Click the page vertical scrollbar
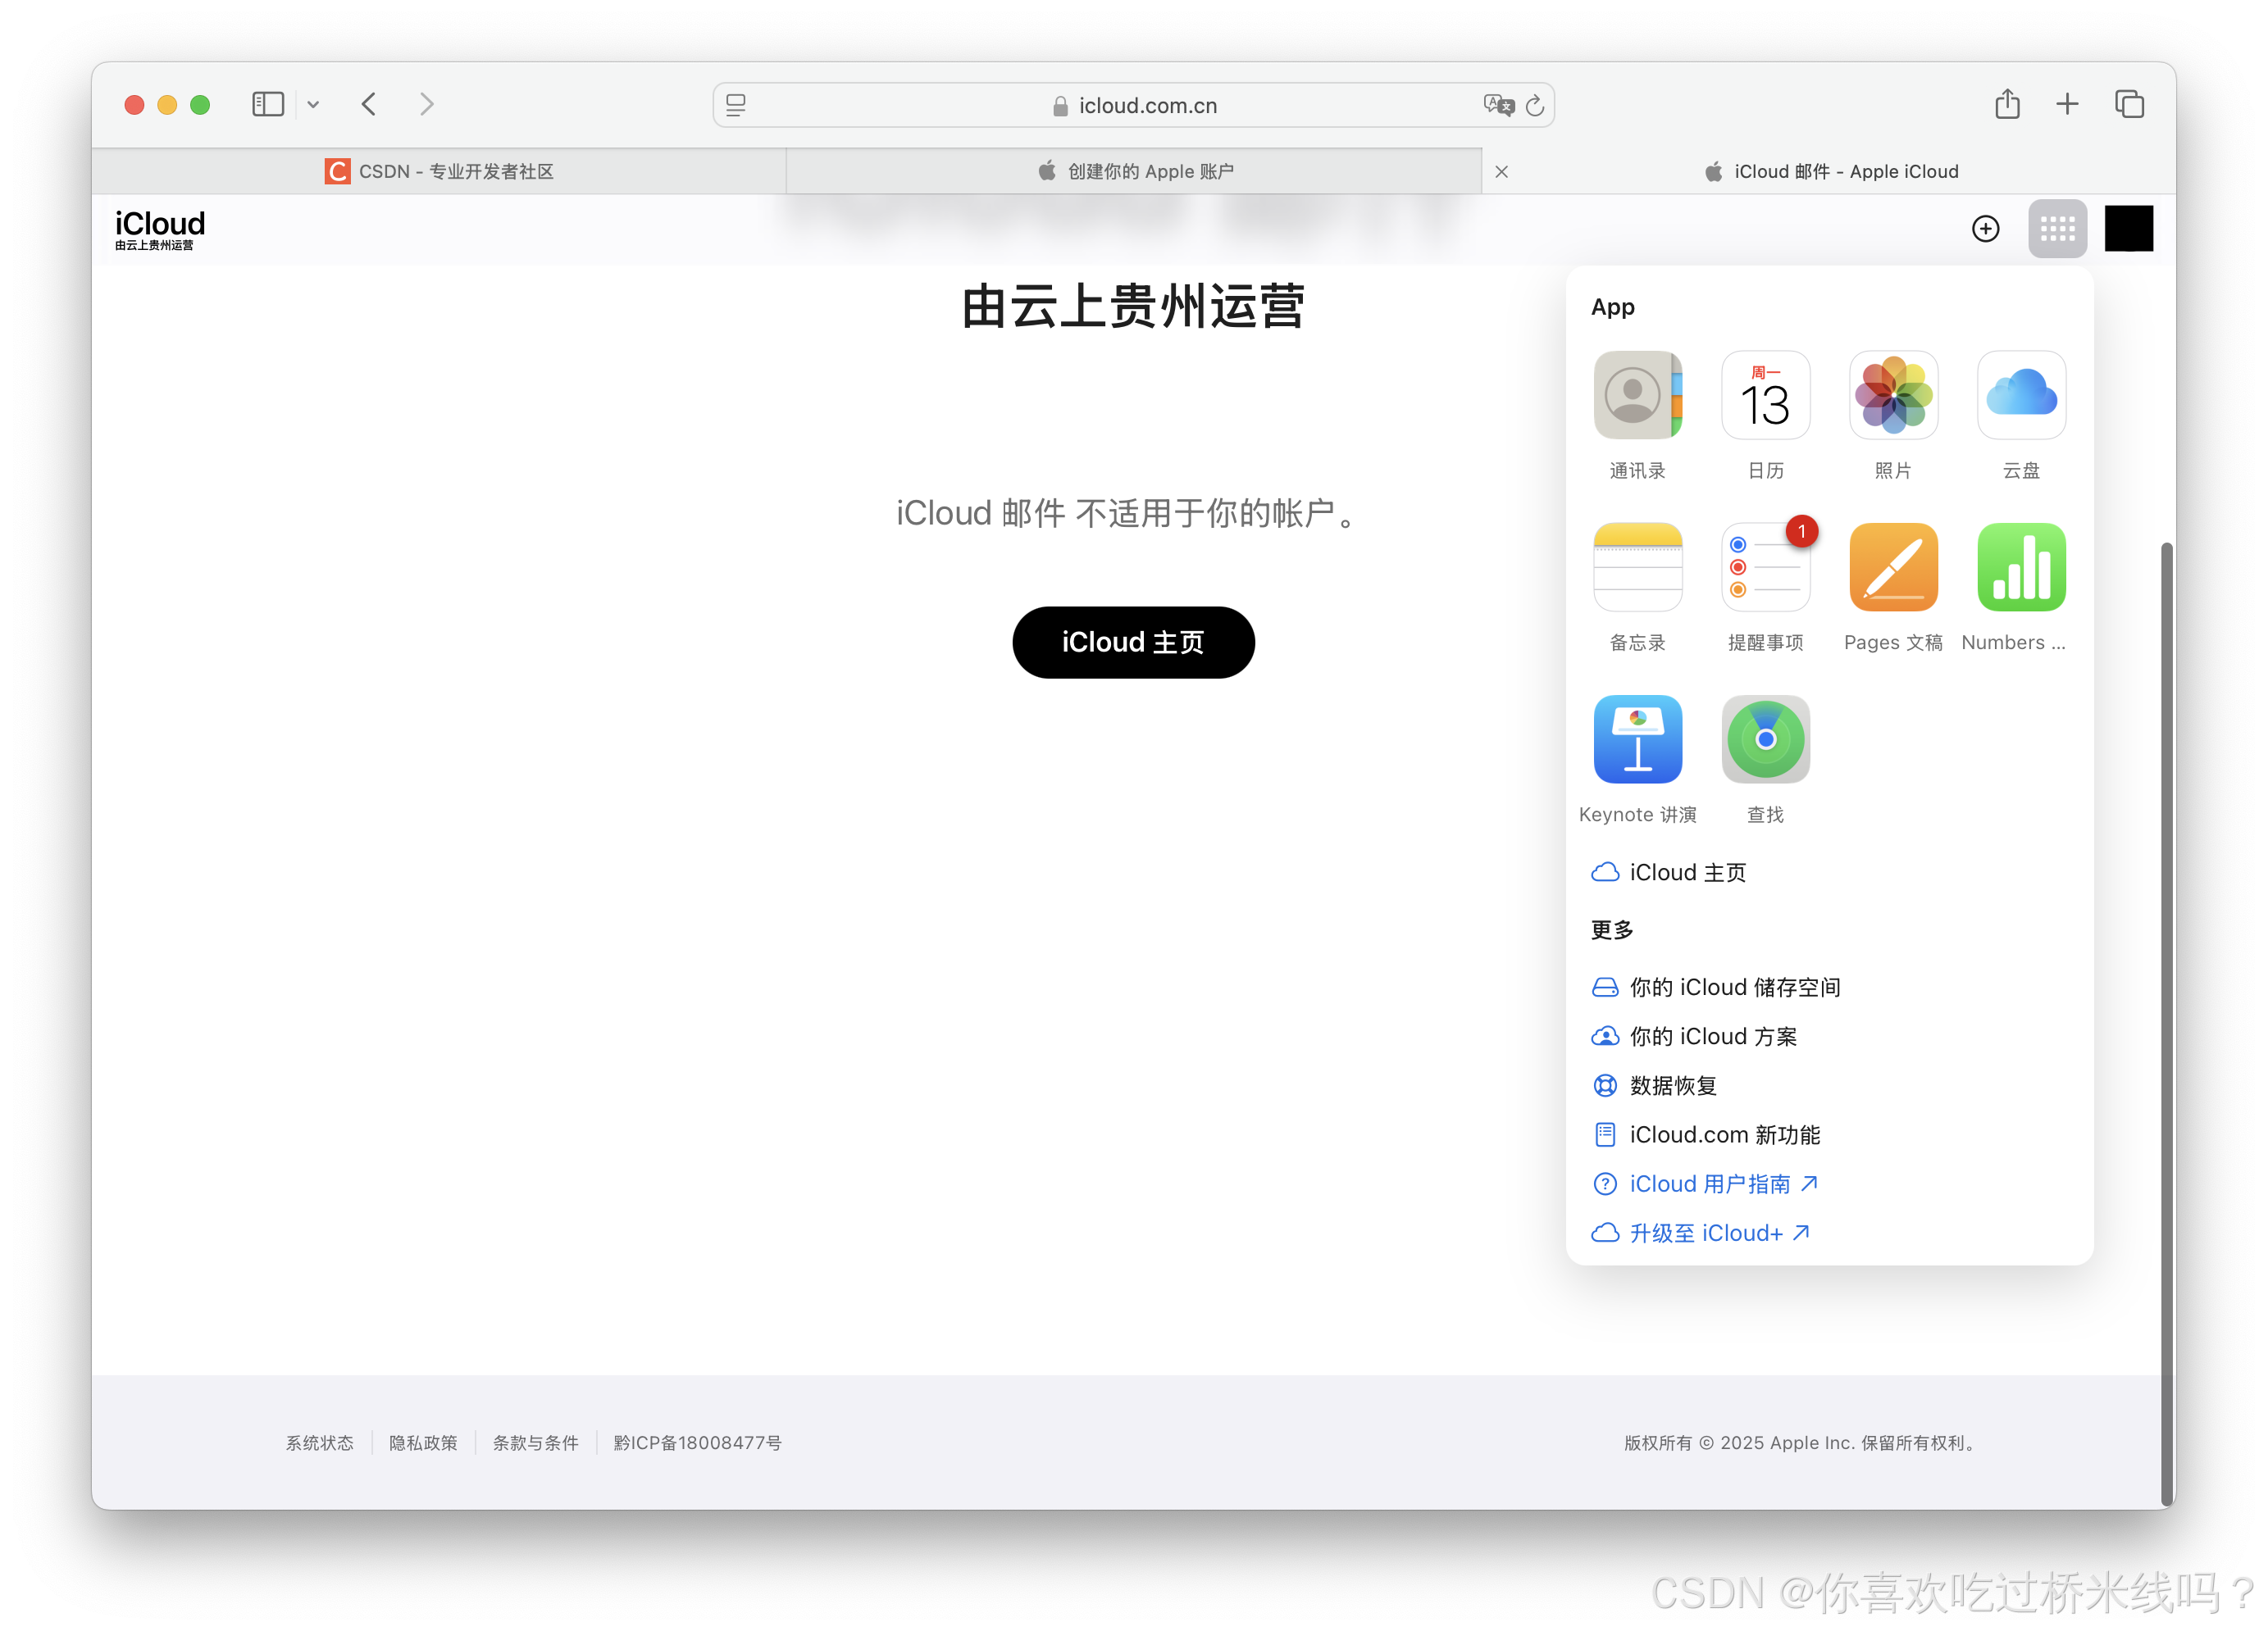 (2166, 1020)
